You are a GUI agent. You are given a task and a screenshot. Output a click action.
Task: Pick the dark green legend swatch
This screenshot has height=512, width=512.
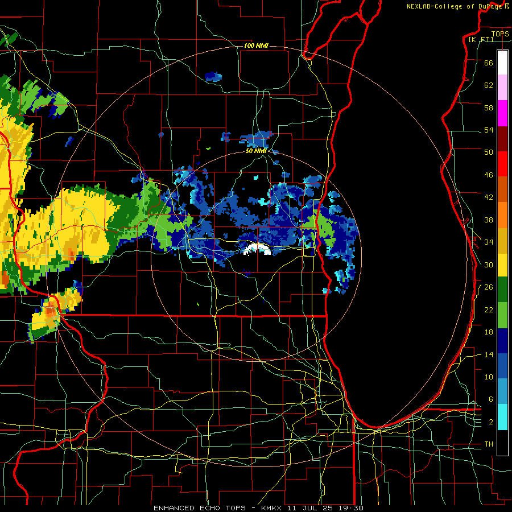(x=502, y=290)
